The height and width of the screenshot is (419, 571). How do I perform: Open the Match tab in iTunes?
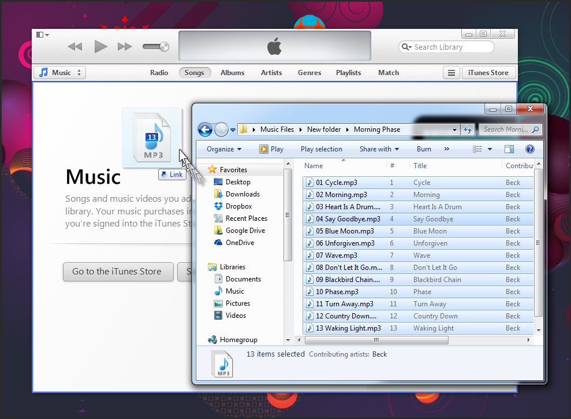[x=389, y=73]
